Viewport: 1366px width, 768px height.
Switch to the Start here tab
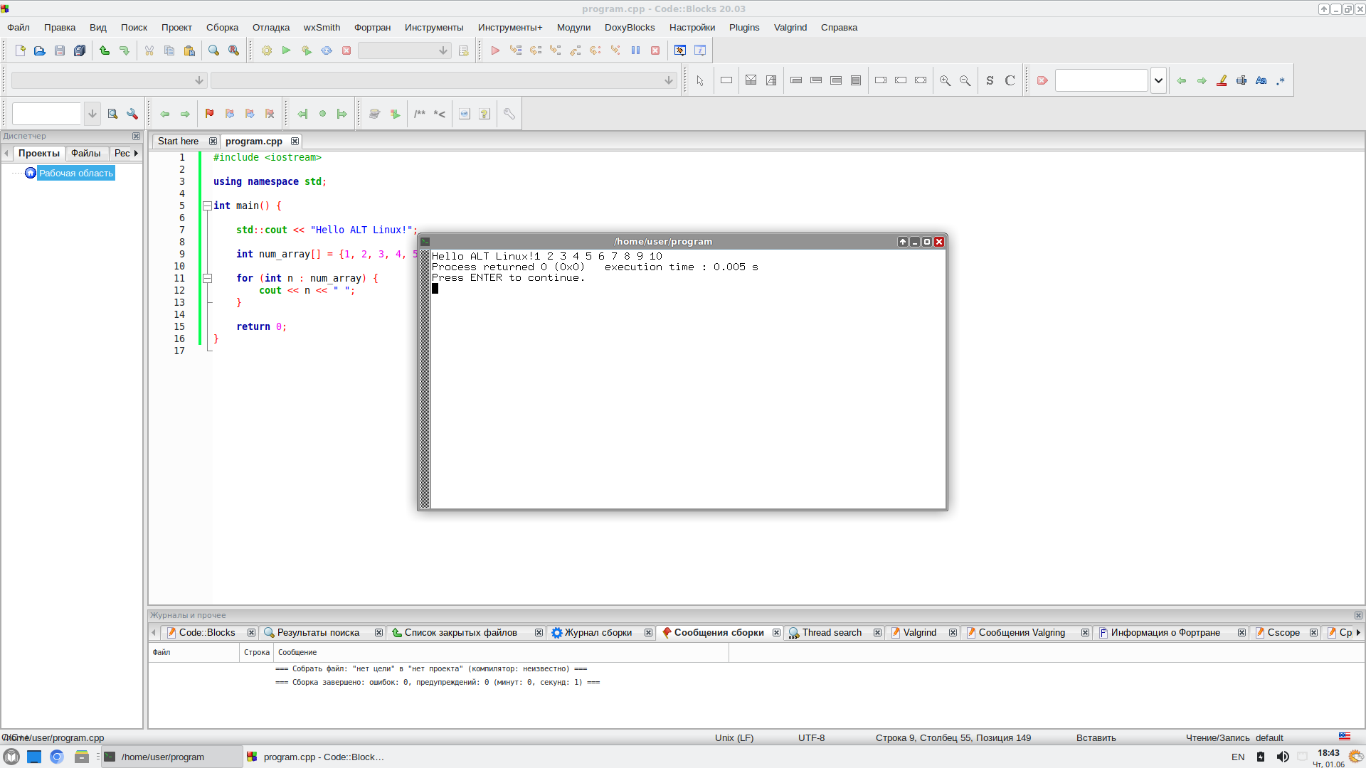click(x=178, y=141)
